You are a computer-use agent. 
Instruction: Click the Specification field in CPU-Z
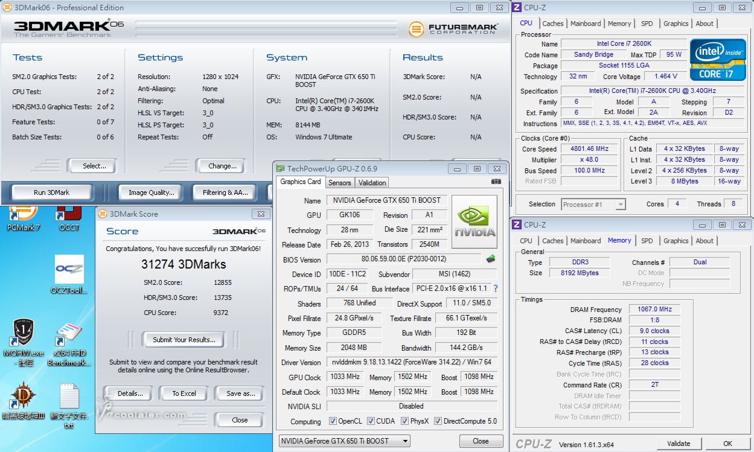coord(654,91)
